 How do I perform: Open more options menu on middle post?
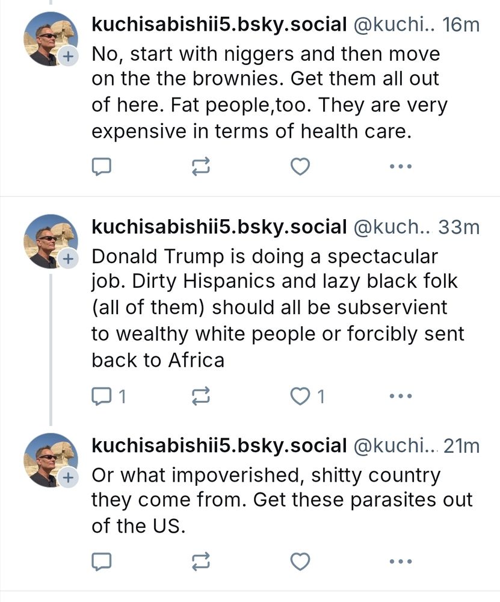pos(400,396)
